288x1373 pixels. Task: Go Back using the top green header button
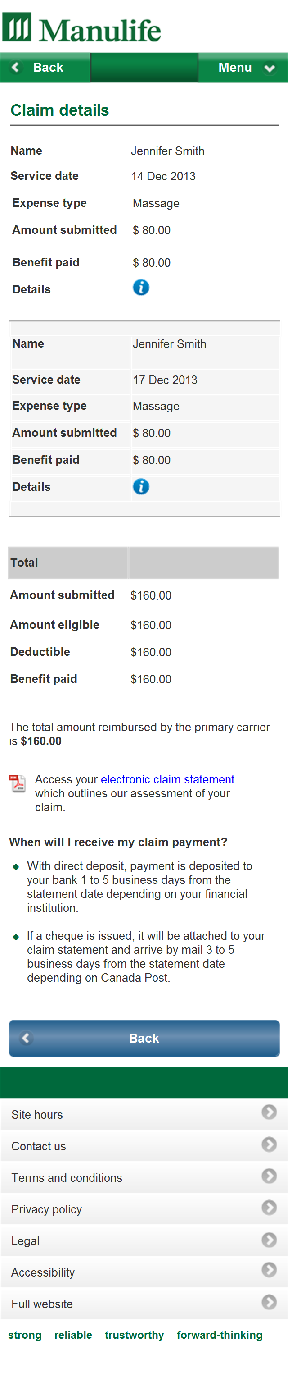[45, 68]
